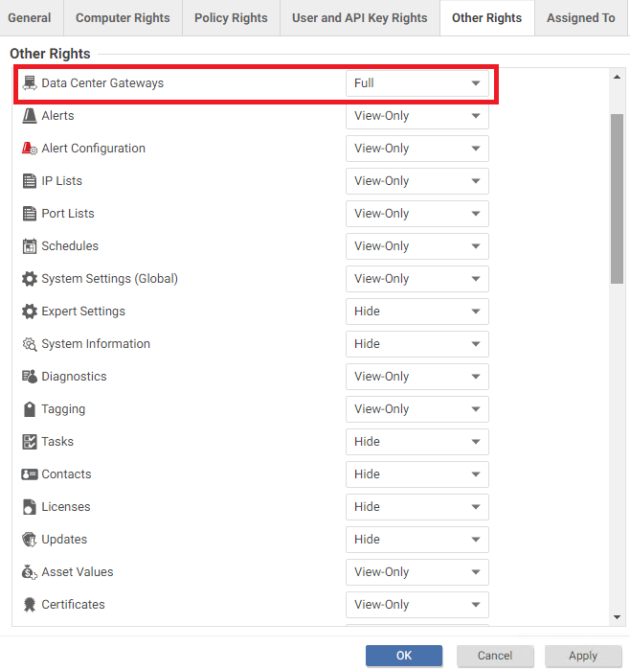The image size is (630, 670).
Task: Go to the Assigned To tab
Action: [580, 18]
